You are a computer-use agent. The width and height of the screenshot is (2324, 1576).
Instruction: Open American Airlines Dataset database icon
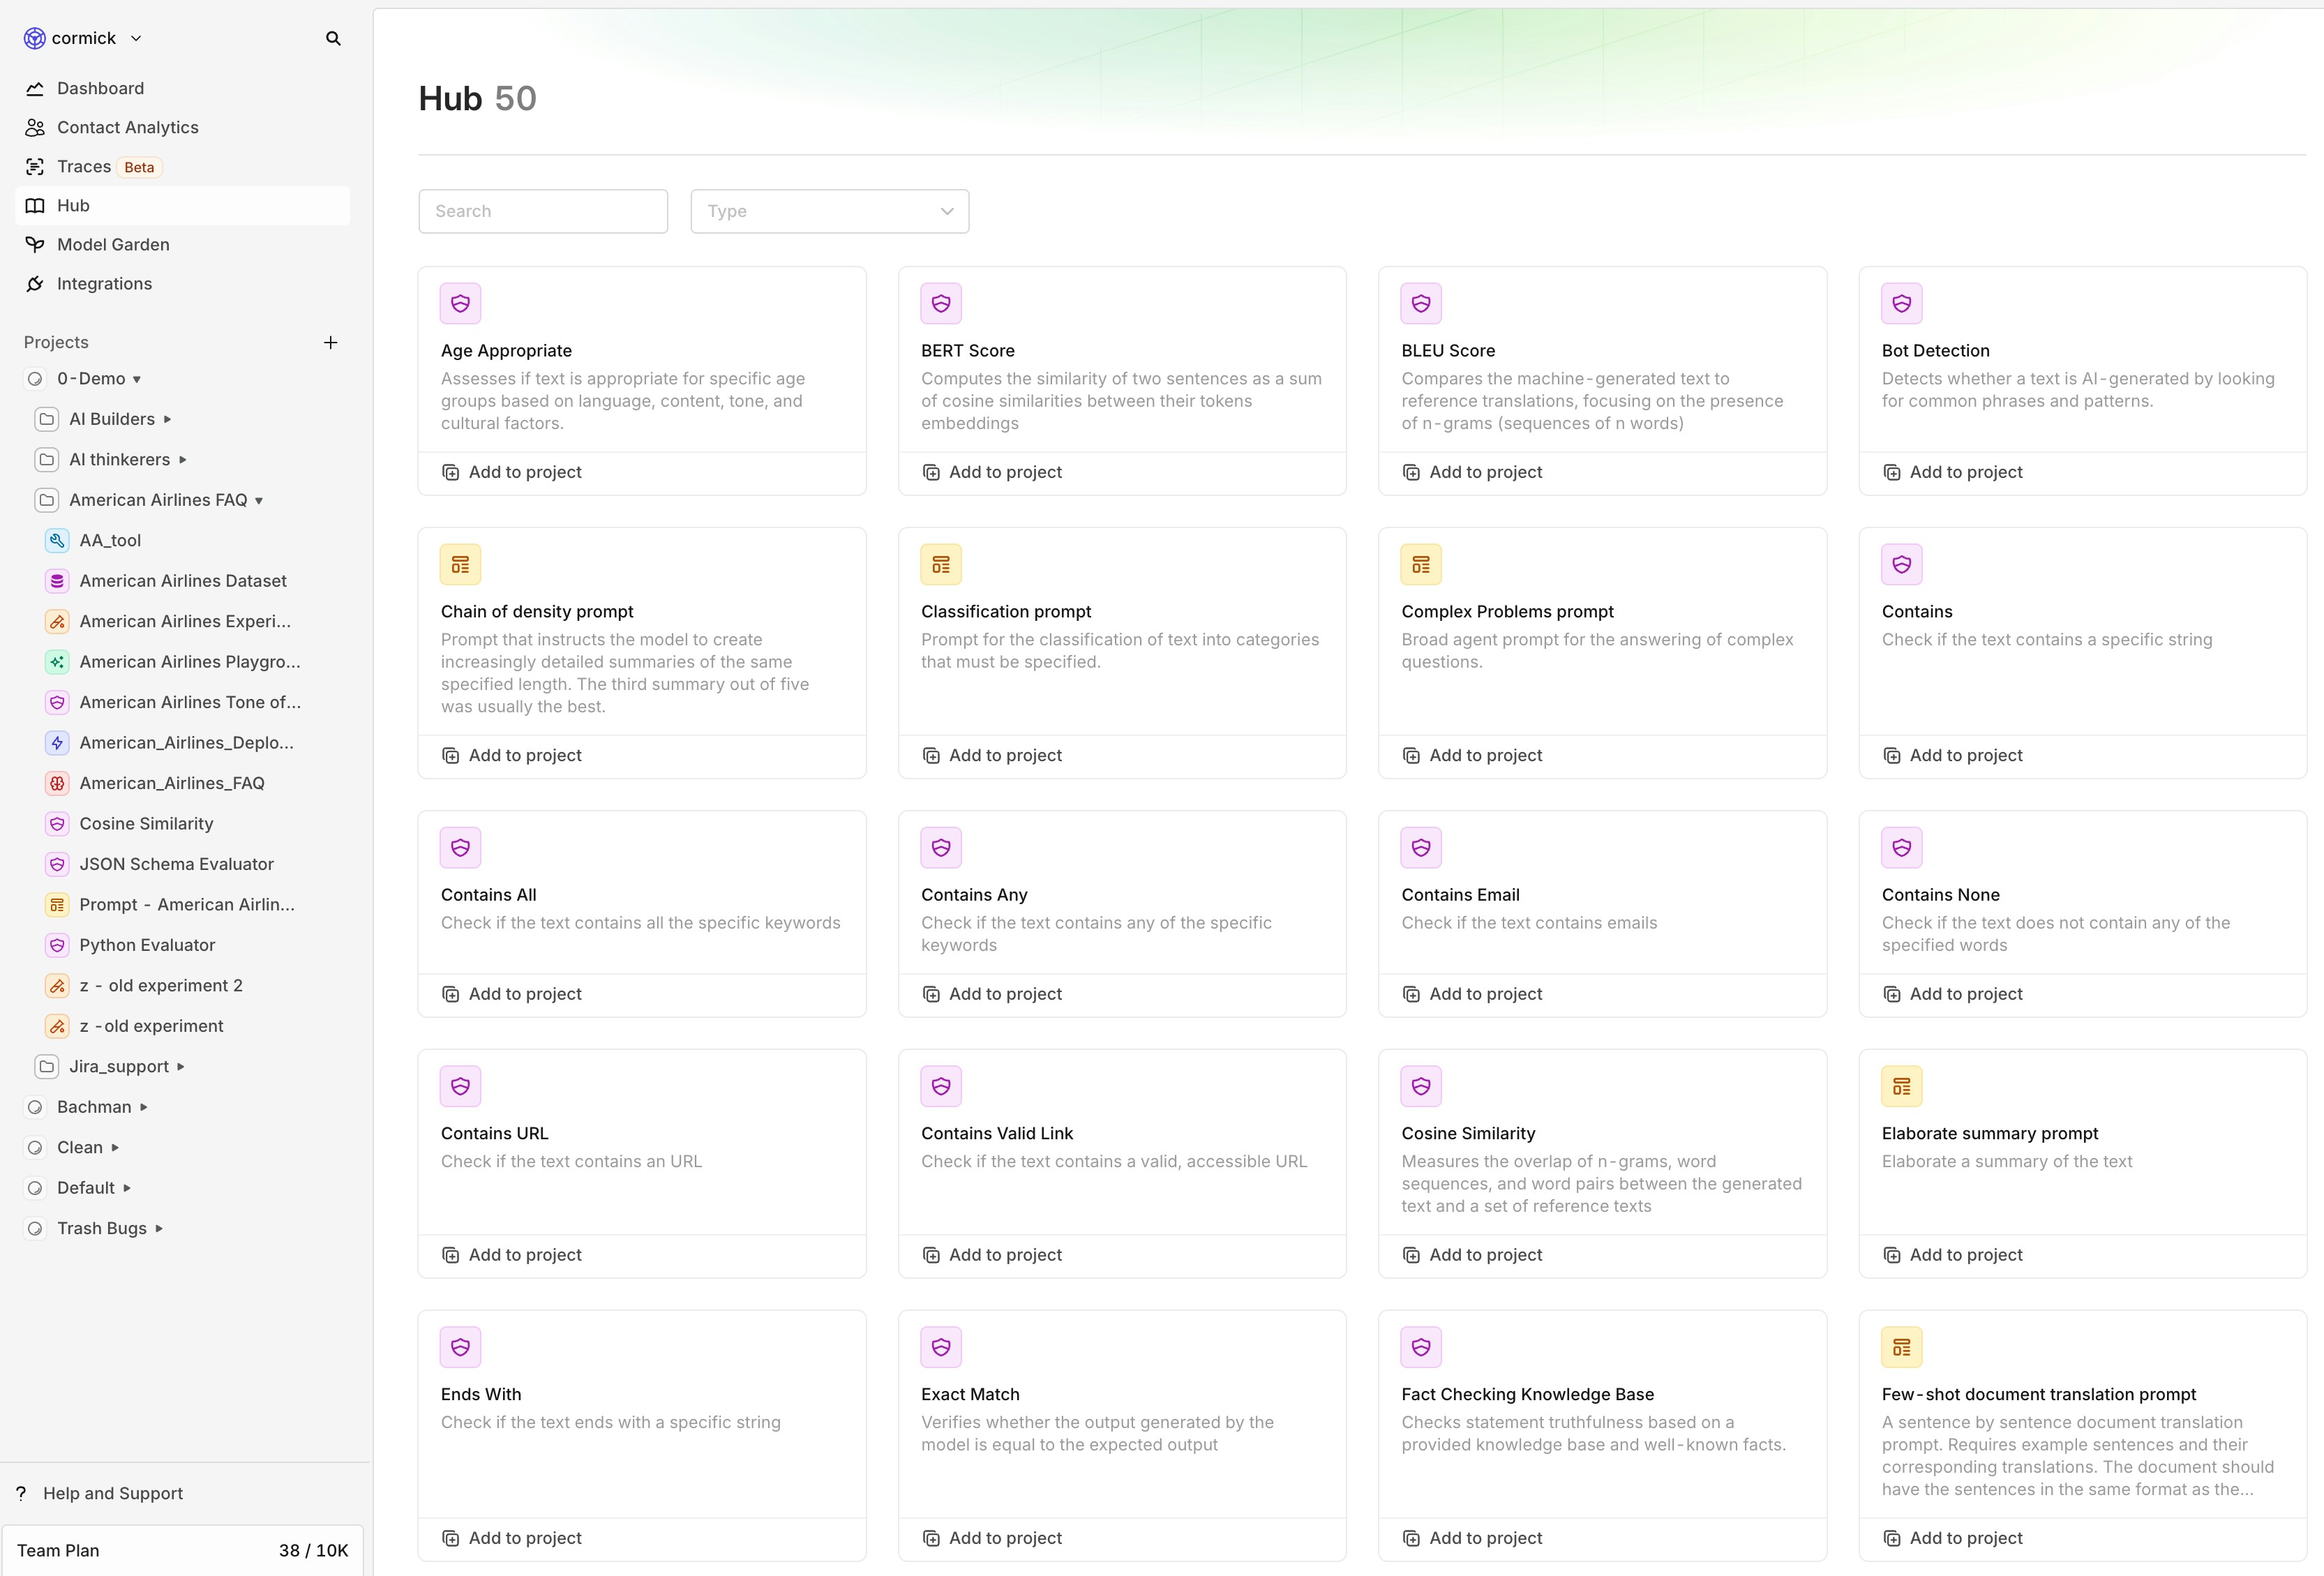(58, 581)
